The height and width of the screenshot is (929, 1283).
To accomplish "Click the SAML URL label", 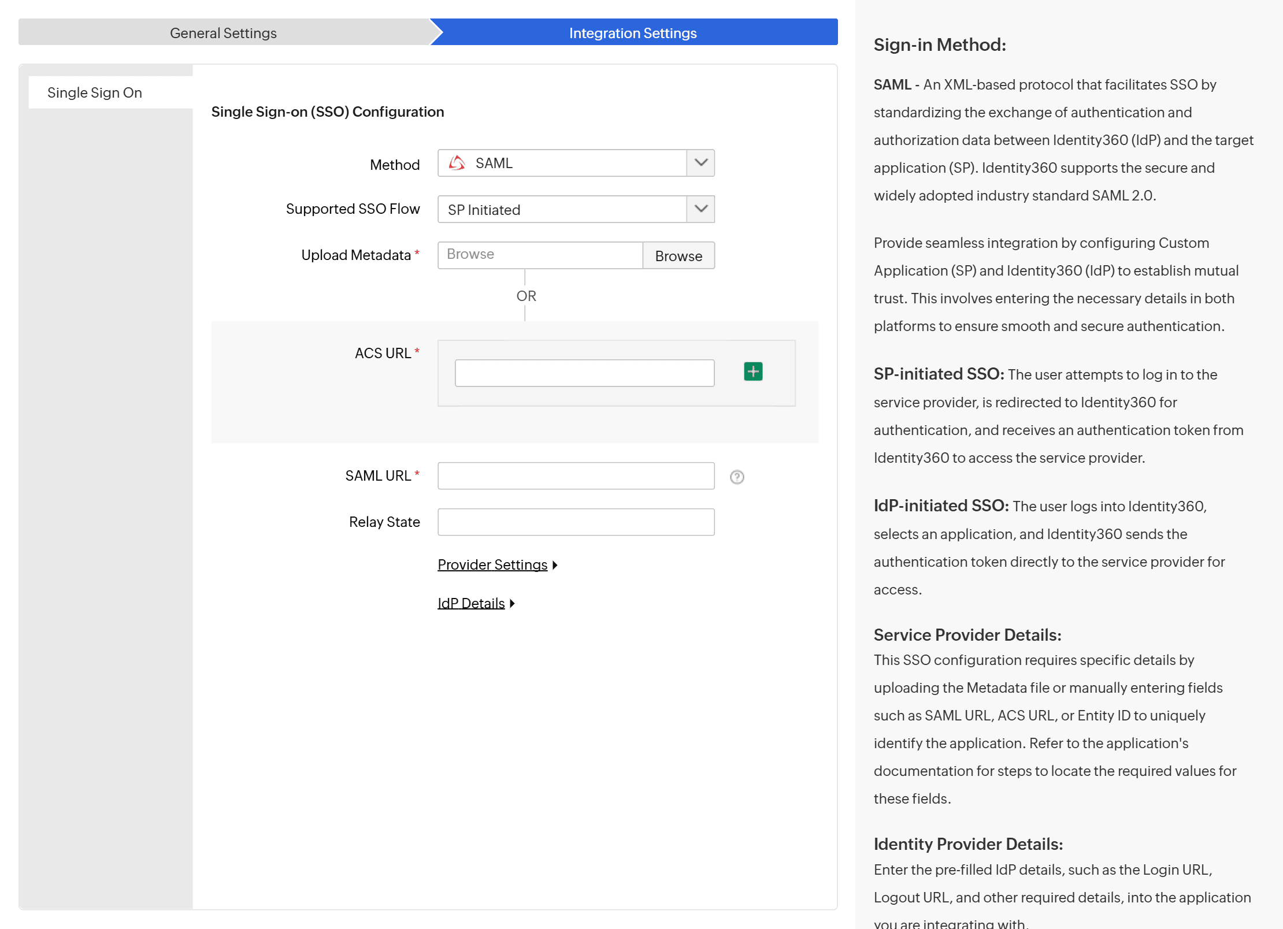I will (x=378, y=476).
